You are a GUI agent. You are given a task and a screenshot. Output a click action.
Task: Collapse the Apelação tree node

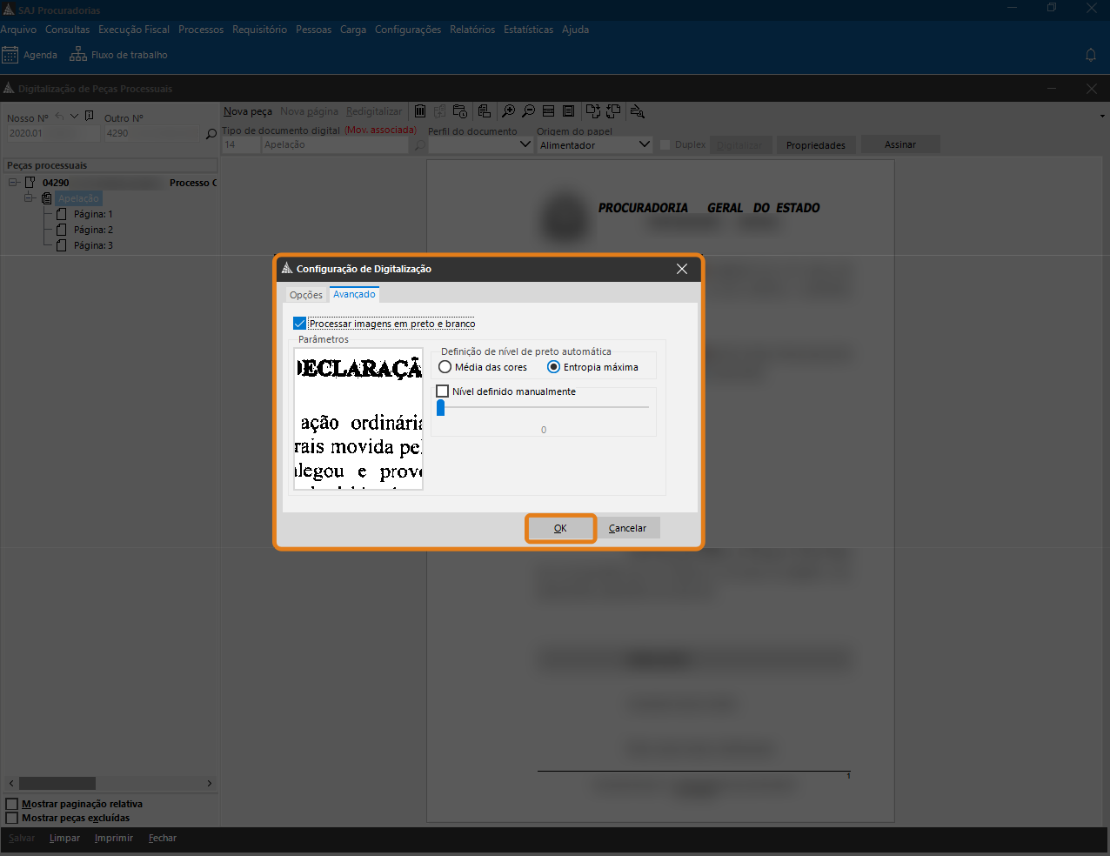point(29,198)
